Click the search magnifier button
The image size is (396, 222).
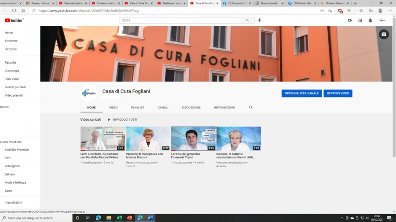(247, 20)
